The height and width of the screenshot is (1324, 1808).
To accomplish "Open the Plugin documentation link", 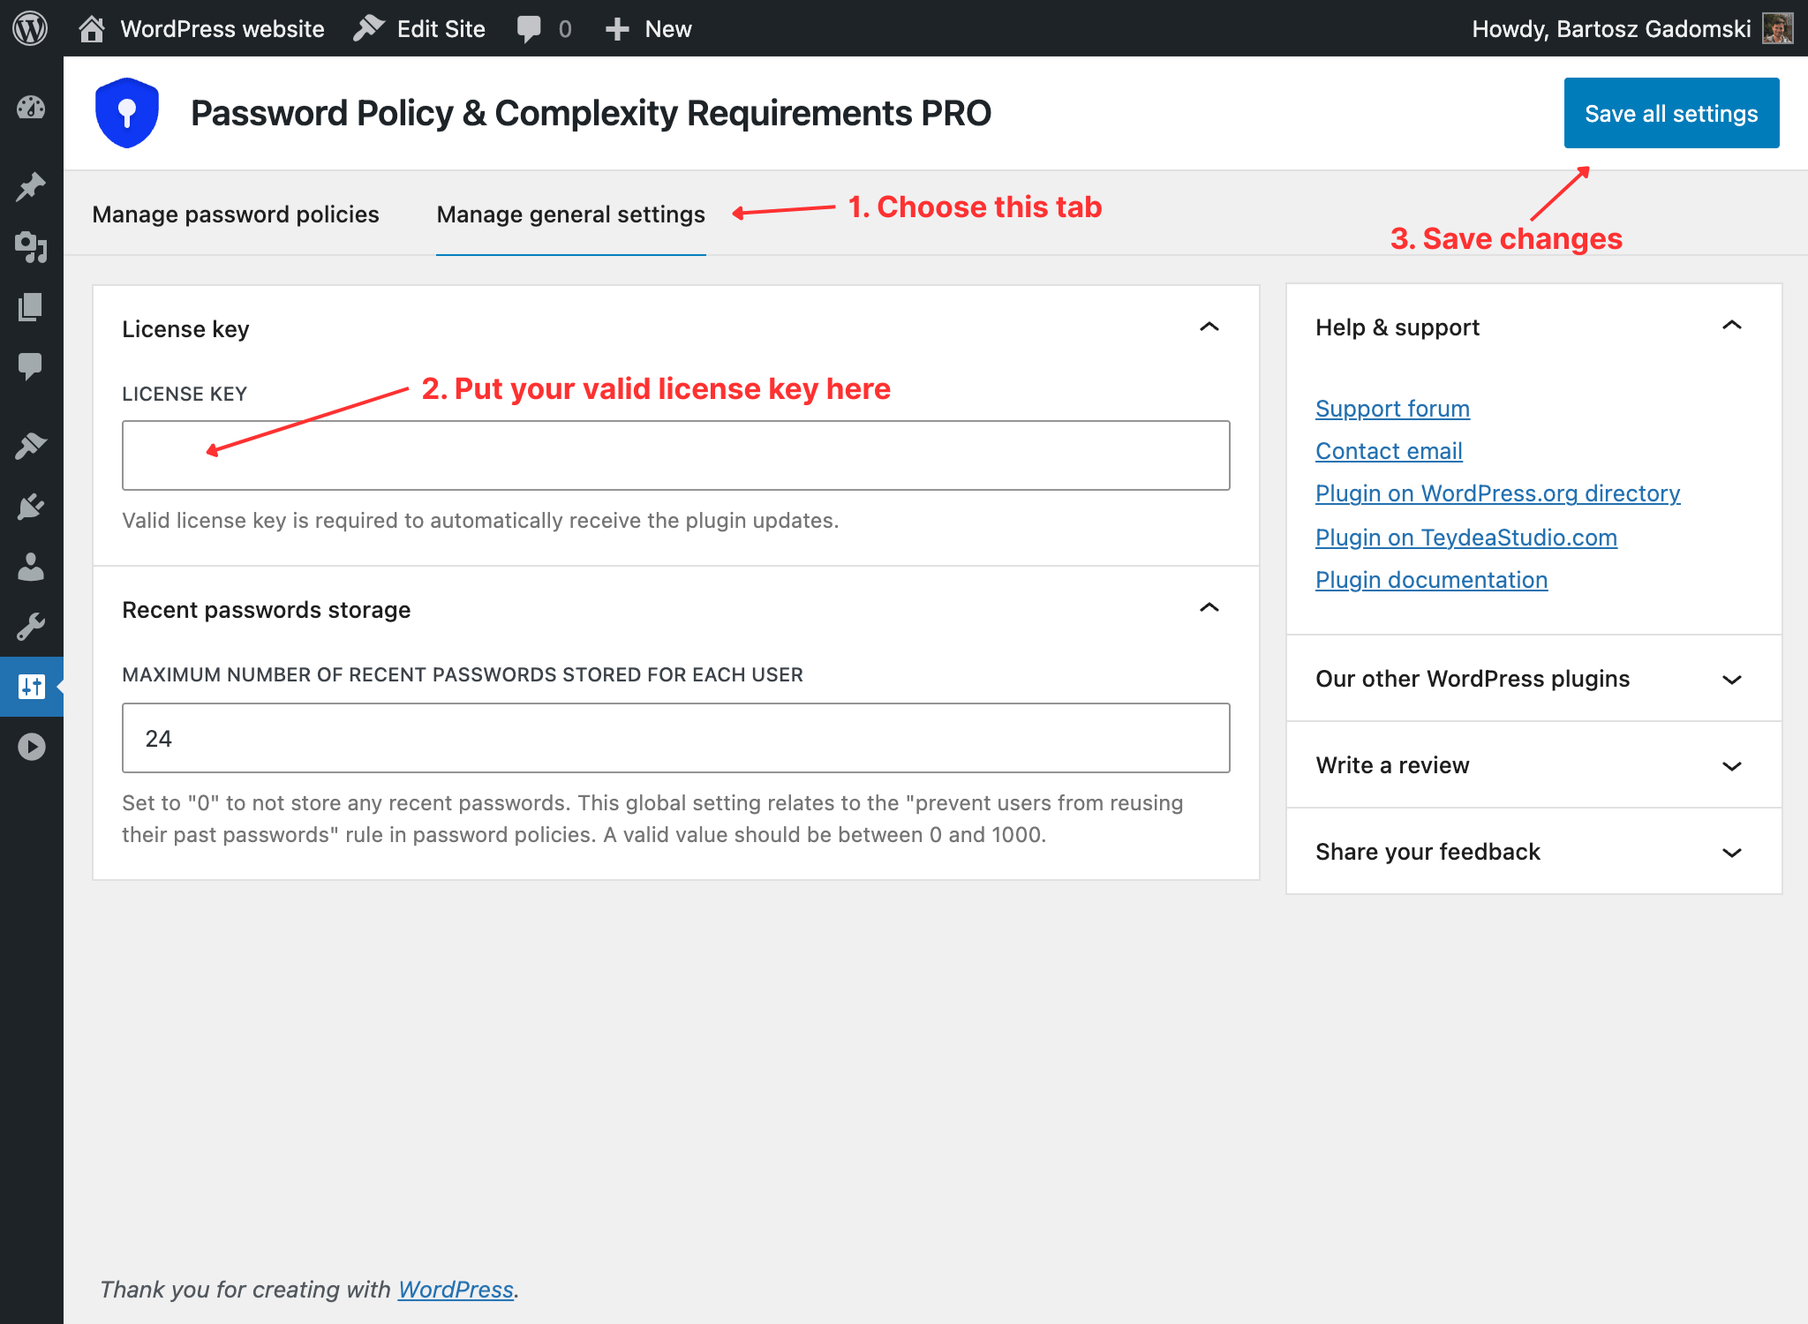I will point(1431,580).
